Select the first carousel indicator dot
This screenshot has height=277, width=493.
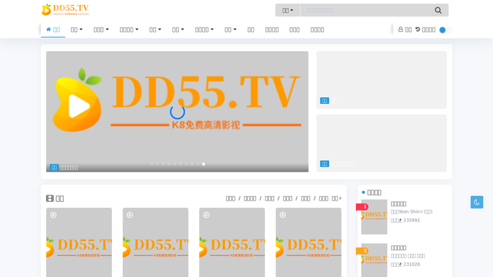152,164
